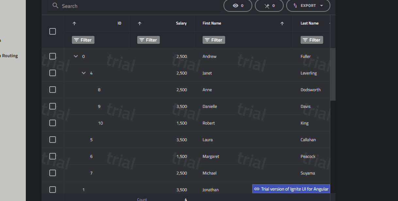Open the Filter for the Last Name column
This screenshot has height=201, width=398.
[311, 40]
